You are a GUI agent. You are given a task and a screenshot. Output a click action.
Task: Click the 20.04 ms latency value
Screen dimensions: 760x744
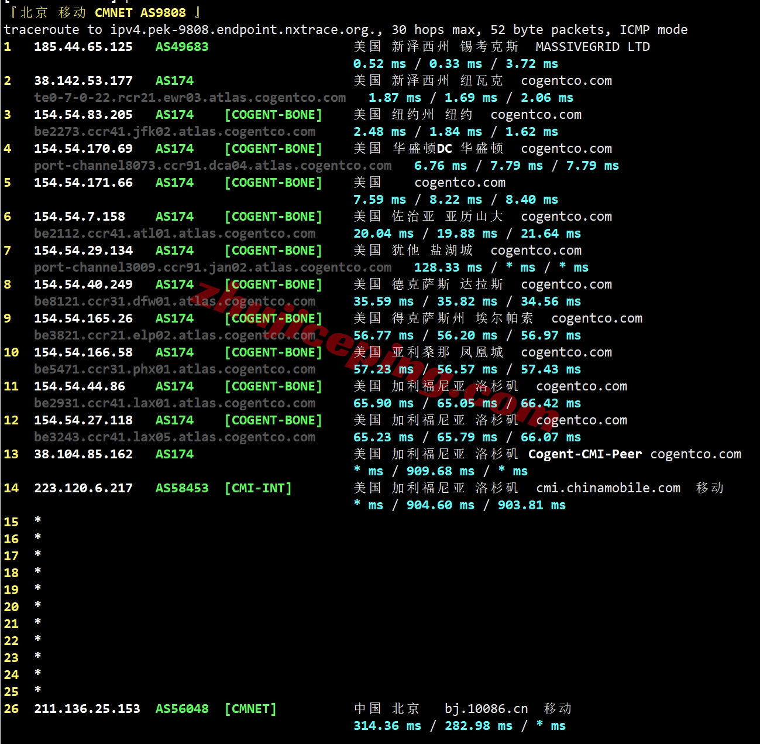click(383, 234)
